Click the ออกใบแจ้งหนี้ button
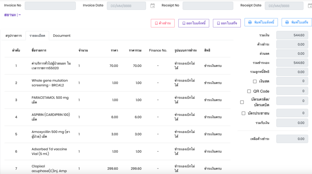Viewport: 312px width, 174px height. (193, 23)
